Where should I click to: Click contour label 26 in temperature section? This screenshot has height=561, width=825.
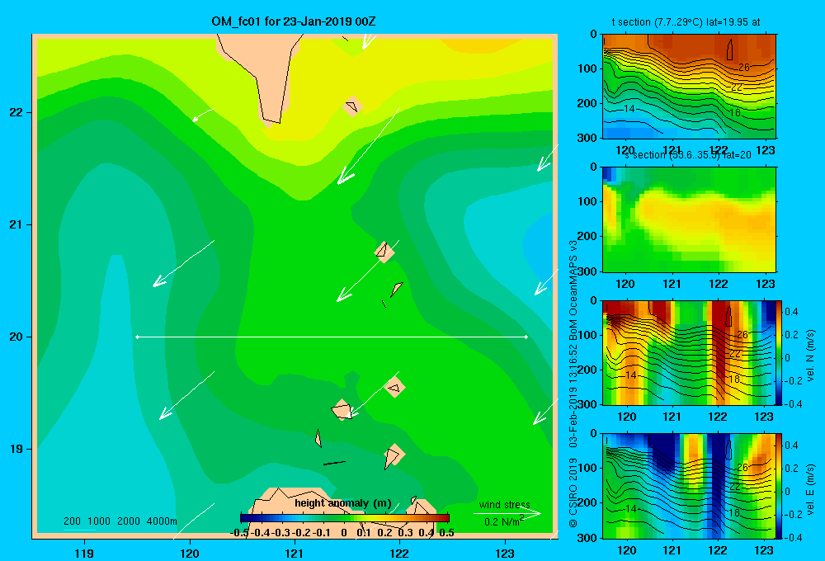[x=743, y=68]
